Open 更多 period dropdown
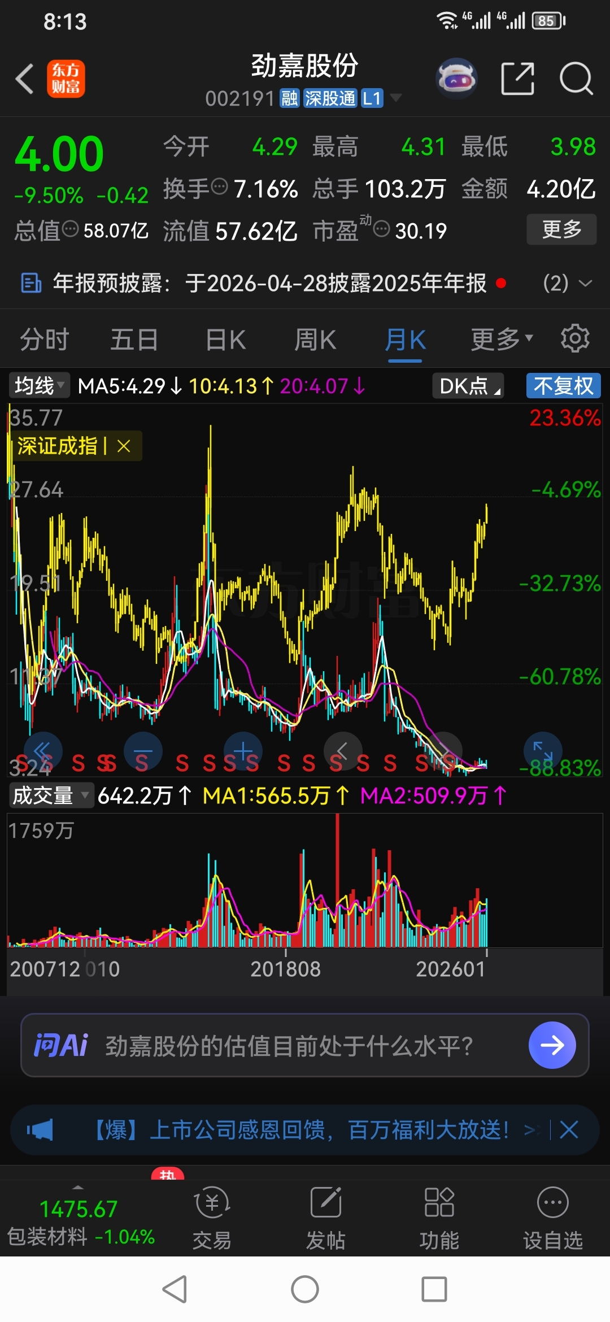610x1322 pixels. tap(502, 339)
